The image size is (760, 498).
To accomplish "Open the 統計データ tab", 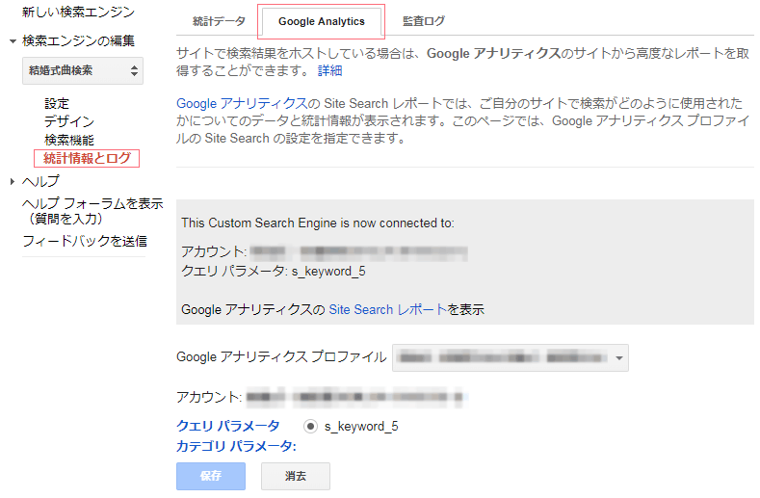I will [219, 21].
